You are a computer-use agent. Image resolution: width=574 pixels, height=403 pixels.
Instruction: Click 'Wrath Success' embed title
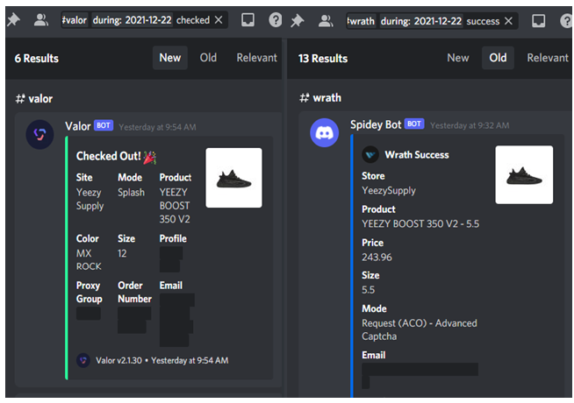(417, 155)
